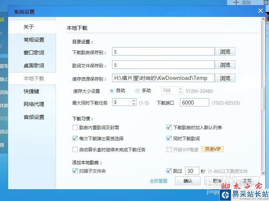
Task: Click the 下载端口 field showing 6000
Action: [x=194, y=102]
